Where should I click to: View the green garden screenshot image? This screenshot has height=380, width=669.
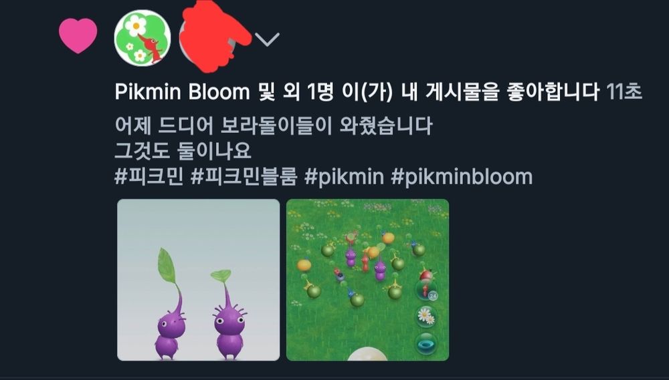[x=367, y=280]
